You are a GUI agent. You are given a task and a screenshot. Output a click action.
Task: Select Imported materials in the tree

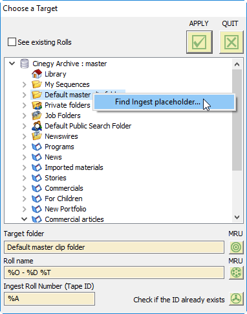tap(74, 167)
